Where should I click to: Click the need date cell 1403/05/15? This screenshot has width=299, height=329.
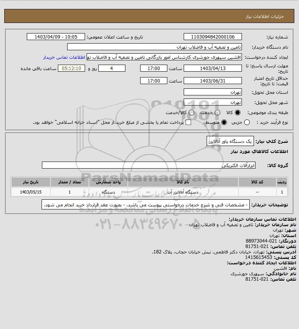31,192
